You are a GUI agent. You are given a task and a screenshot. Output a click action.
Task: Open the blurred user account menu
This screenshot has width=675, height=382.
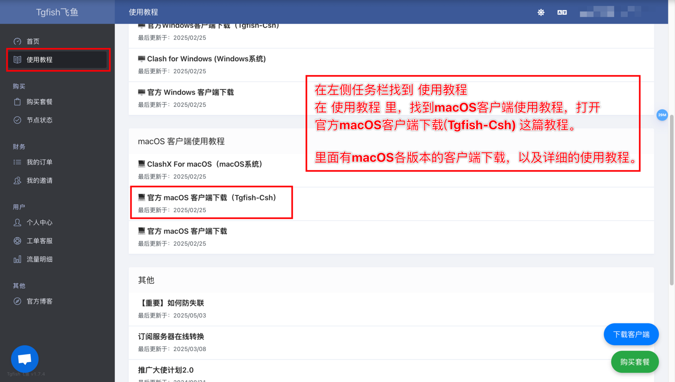610,12
